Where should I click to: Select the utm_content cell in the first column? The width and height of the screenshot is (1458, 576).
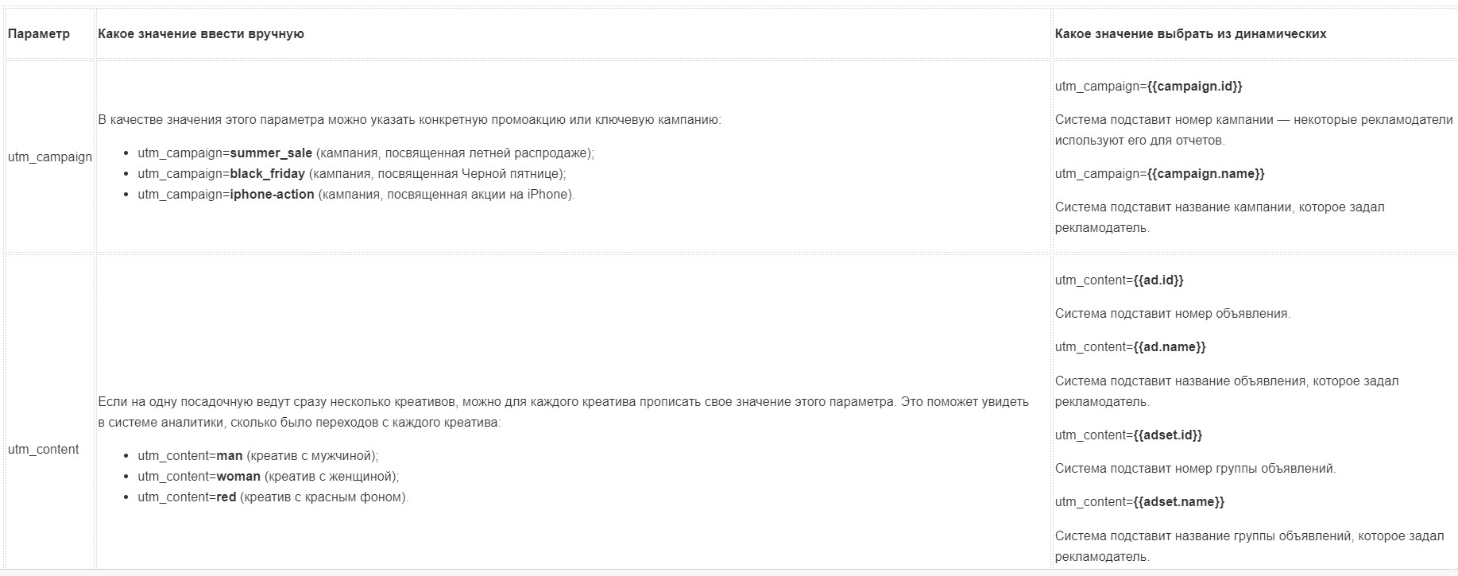(x=44, y=450)
